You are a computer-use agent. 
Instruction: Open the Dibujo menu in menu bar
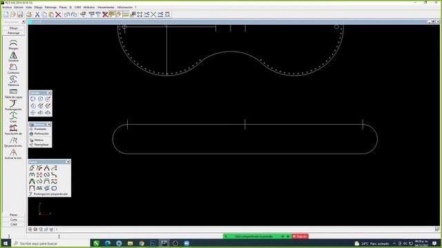coord(39,8)
